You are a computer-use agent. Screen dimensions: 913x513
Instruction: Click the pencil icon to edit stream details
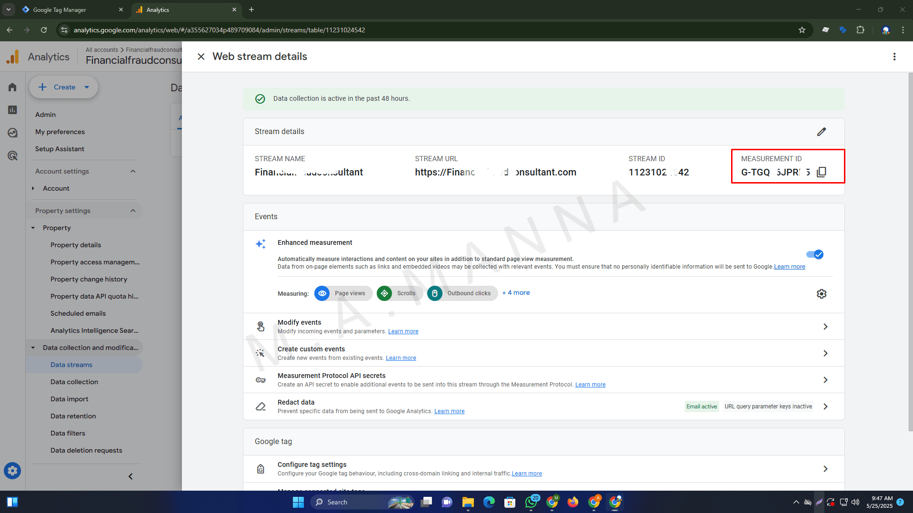[x=821, y=132]
